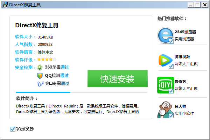Click the 软件简介 description text
Screen dimensions: 210x140
coord(78,109)
